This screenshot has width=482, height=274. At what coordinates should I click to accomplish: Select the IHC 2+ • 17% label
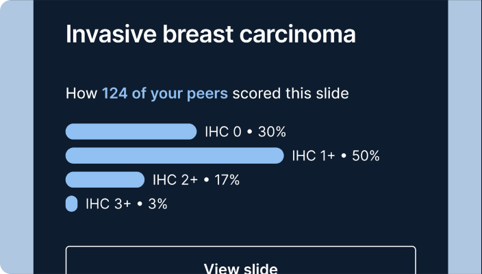click(196, 180)
